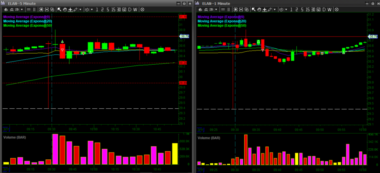
Task: Click Moving Average (Expone@50) label in 1 Minute chart
Action: (x=219, y=25)
